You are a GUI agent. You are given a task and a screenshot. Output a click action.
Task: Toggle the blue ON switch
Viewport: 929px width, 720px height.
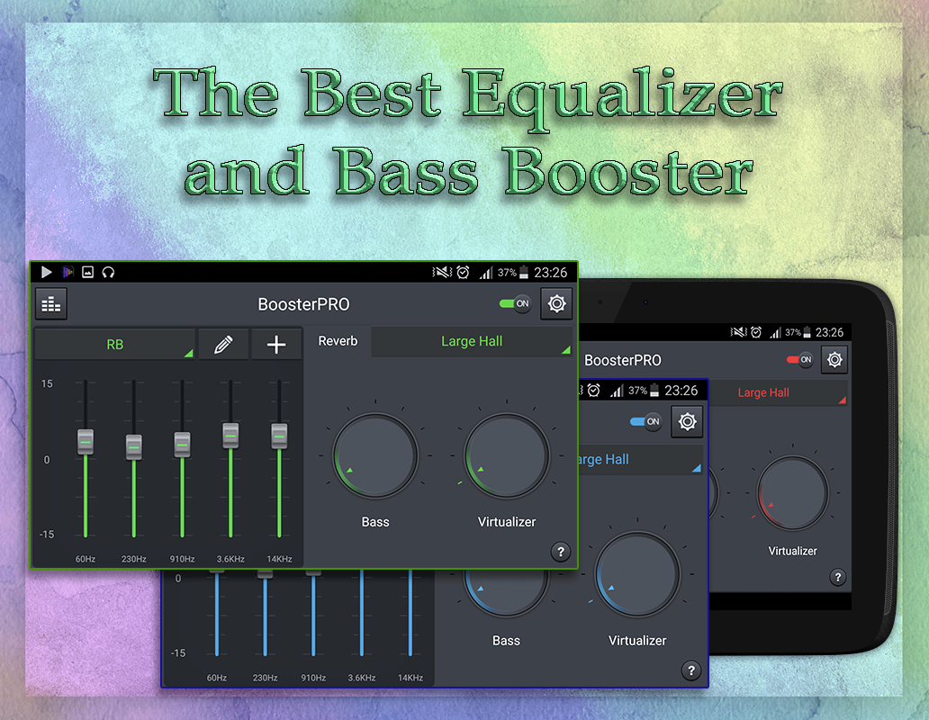(645, 421)
